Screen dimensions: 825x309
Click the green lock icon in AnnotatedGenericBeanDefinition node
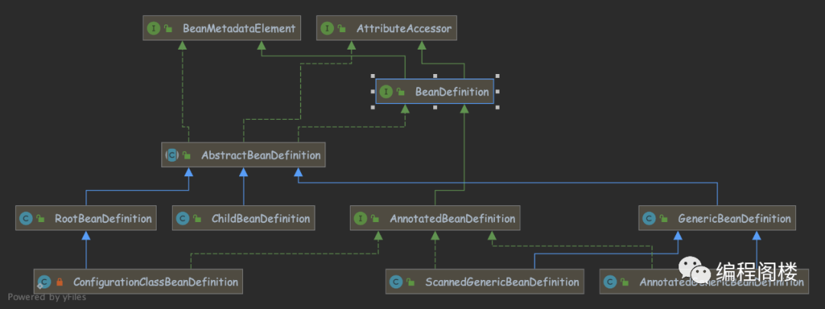tap(624, 282)
